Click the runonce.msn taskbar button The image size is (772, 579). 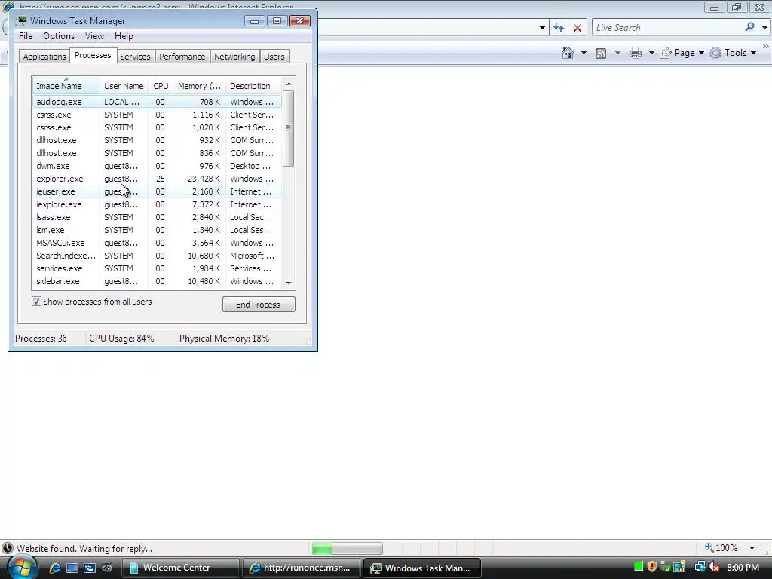pos(302,568)
